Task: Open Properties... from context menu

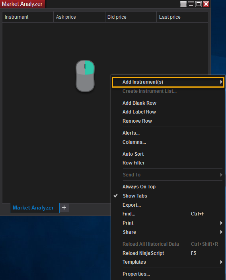Action: coord(168,274)
